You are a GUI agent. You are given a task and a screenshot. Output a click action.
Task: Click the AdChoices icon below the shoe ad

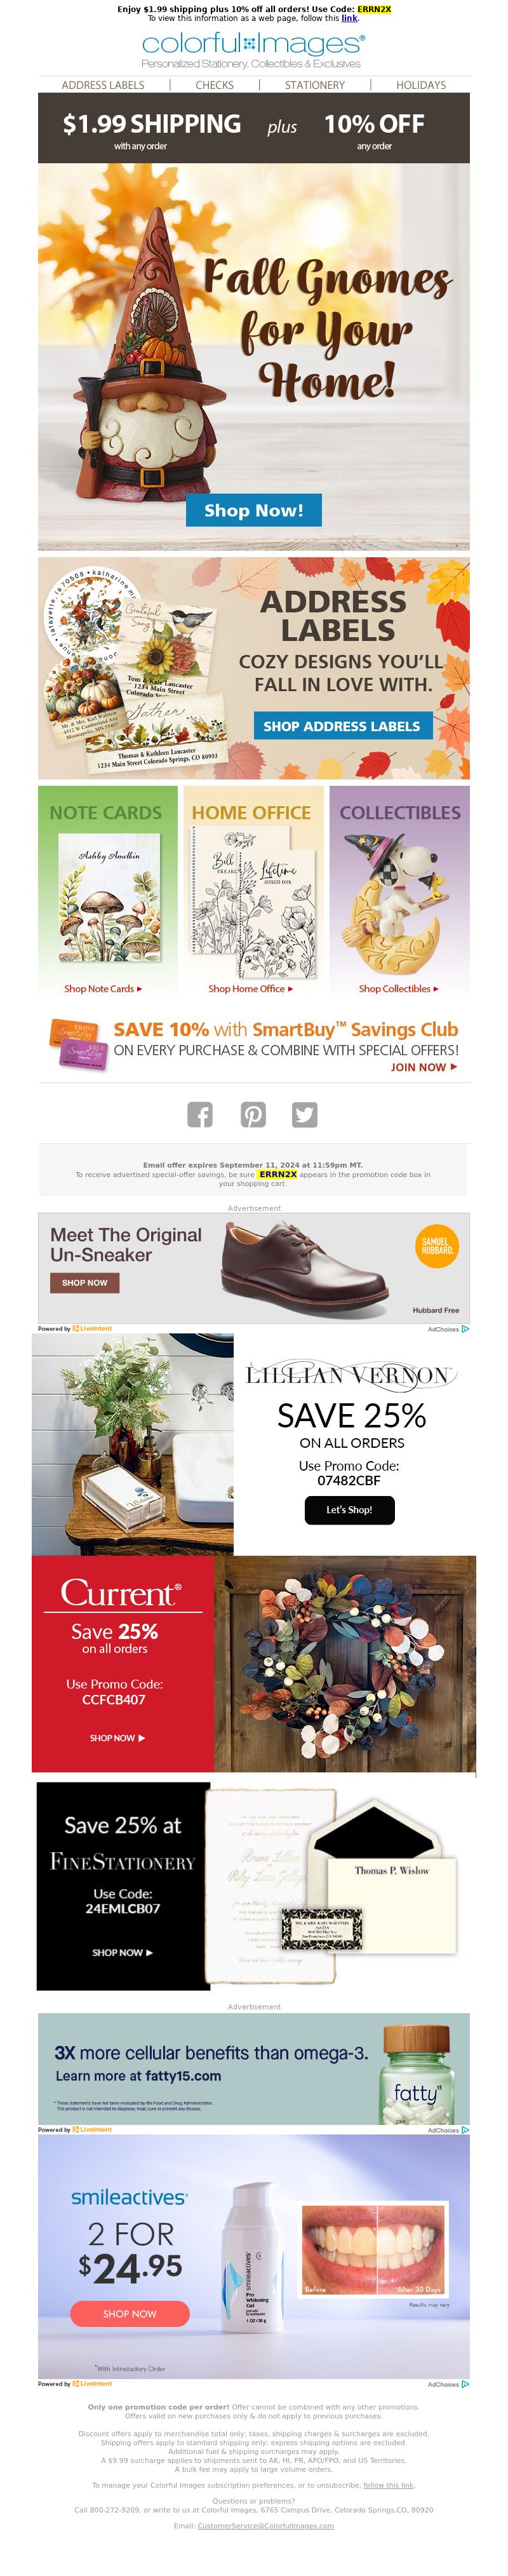[x=465, y=1329]
